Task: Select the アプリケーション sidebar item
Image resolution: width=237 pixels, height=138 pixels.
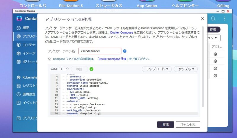Action: (25, 36)
